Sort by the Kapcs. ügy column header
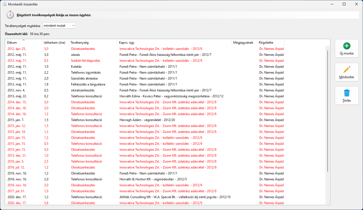363x210 pixels. 174,43
